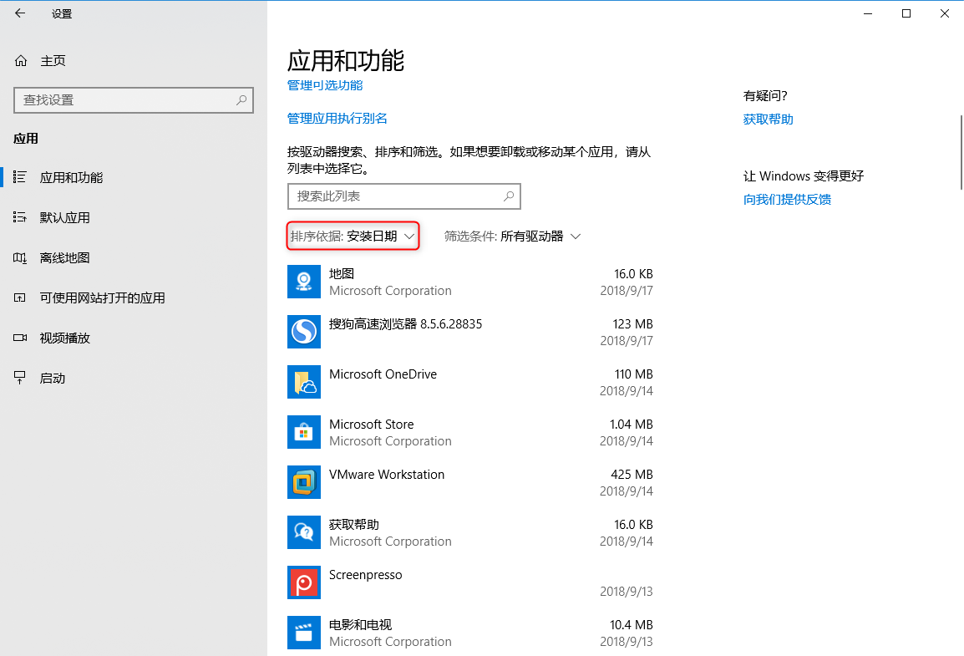The height and width of the screenshot is (656, 964).
Task: Select the 电影和电视 app icon
Action: [304, 633]
